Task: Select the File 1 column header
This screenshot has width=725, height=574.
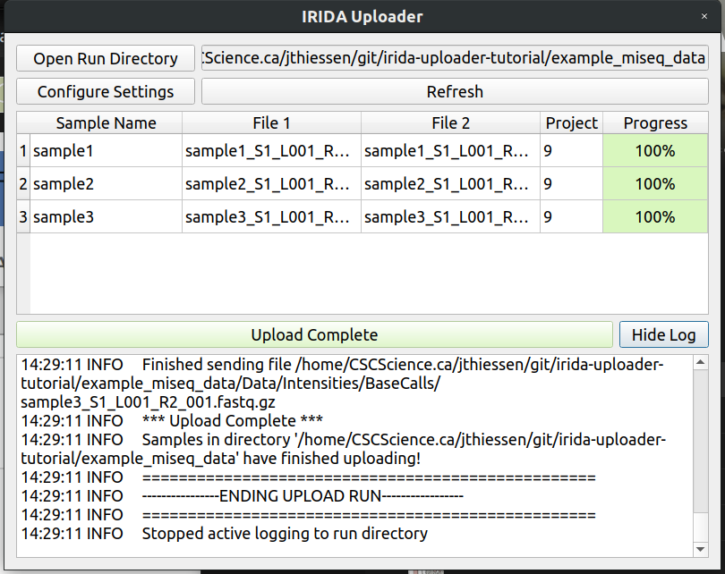Action: [x=271, y=122]
